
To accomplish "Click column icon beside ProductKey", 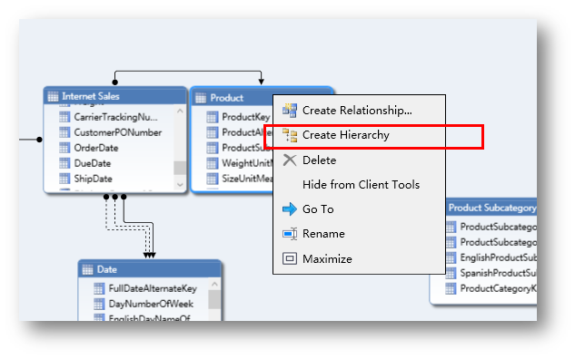I will 213,117.
